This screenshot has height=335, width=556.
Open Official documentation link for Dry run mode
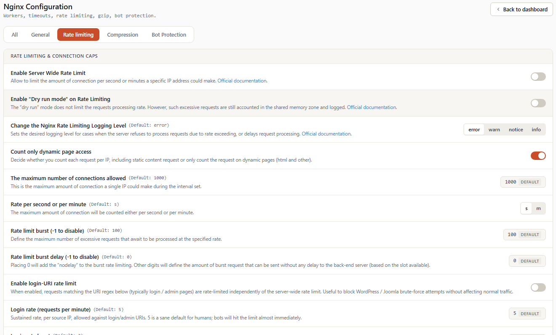point(372,107)
